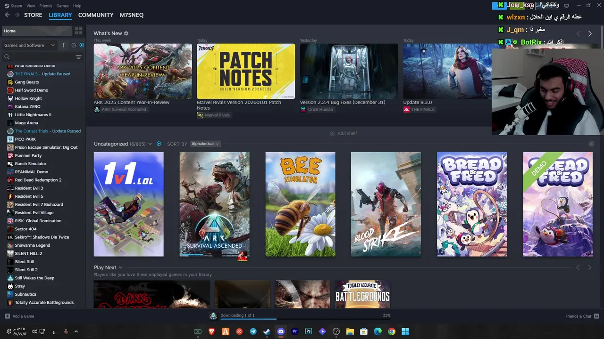Open Telegram from the taskbar
The height and width of the screenshot is (339, 604).
pos(253,331)
